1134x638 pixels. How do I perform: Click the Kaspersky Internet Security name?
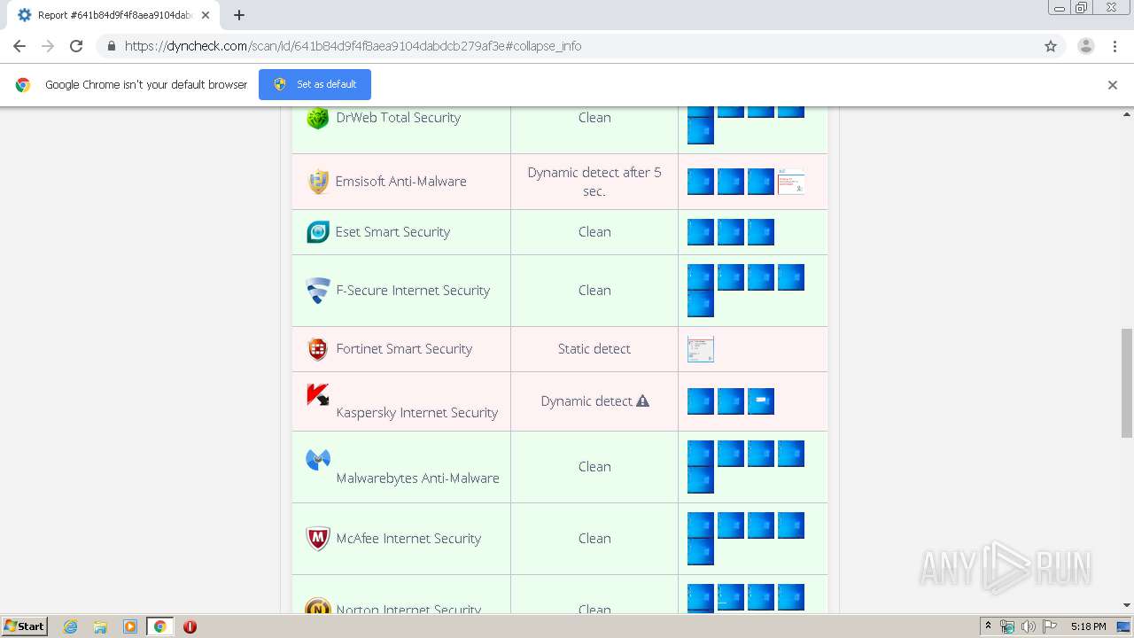coord(416,413)
